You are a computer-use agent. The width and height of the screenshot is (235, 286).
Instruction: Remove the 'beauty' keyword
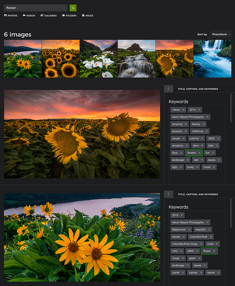point(203,124)
